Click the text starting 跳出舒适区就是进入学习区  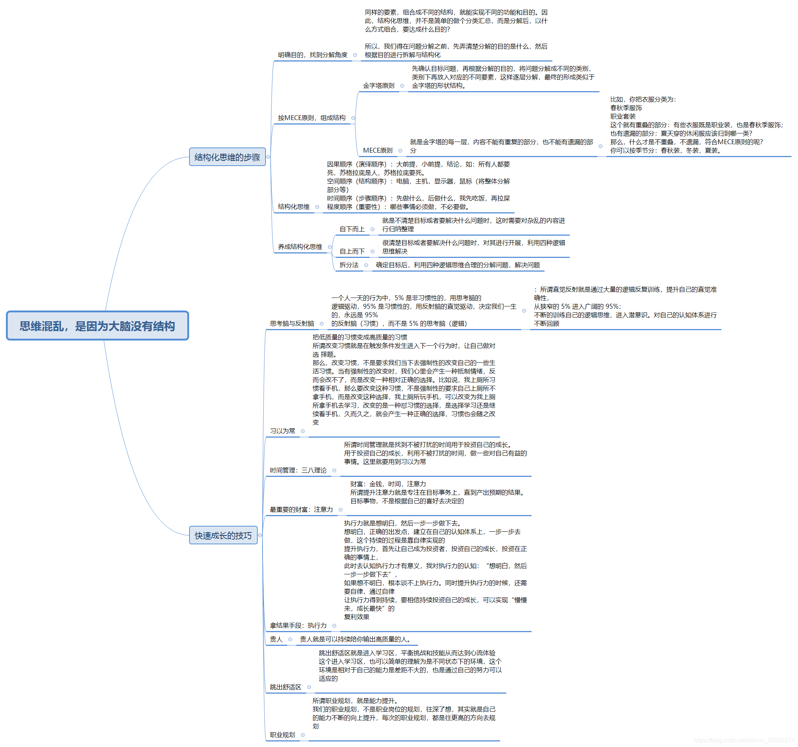(410, 666)
